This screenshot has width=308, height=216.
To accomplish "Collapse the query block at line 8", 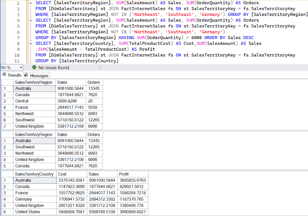I will [30, 43].
